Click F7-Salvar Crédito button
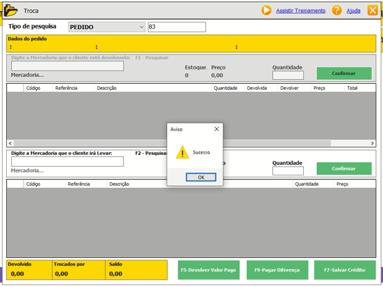383x287 pixels. (345, 270)
